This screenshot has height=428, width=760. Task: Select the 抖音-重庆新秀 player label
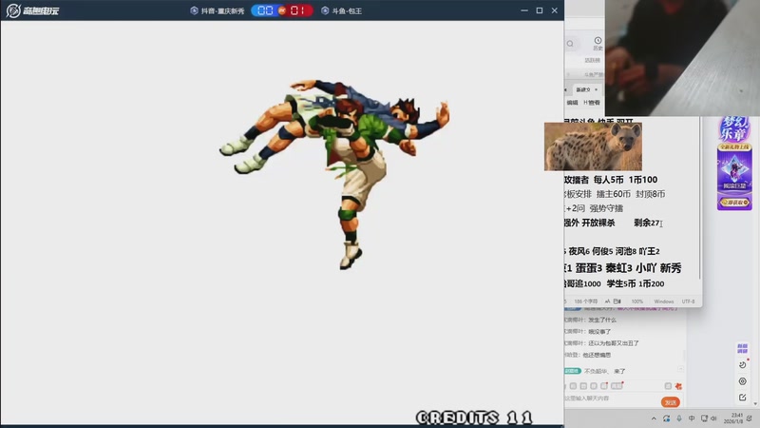point(223,10)
